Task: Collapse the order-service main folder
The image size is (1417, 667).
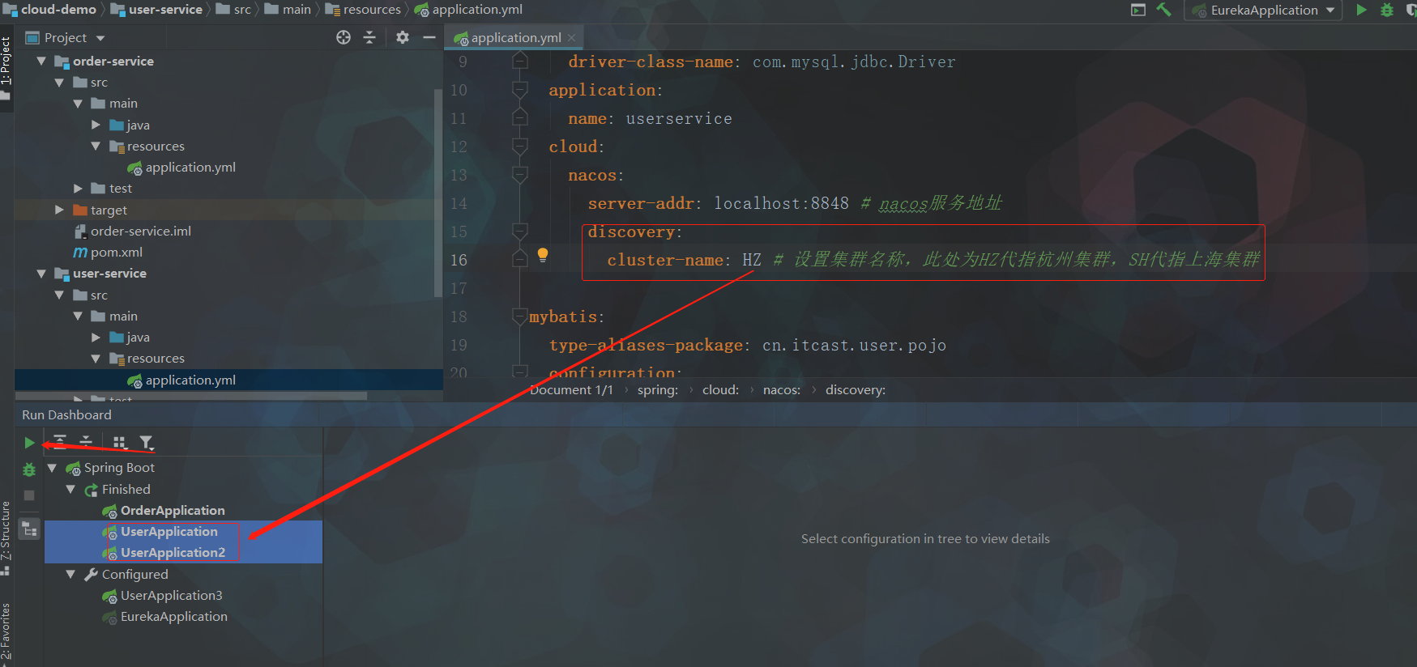Action: pos(78,103)
